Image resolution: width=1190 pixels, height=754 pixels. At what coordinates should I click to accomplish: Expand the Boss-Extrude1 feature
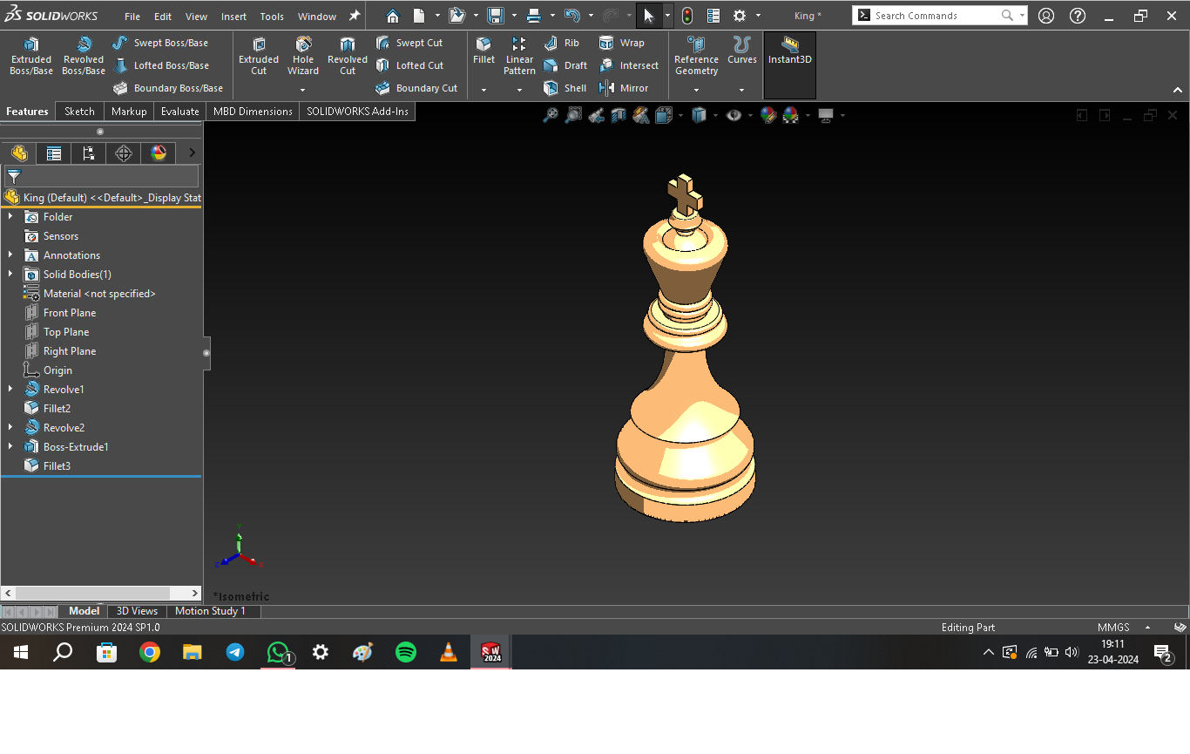tap(10, 447)
